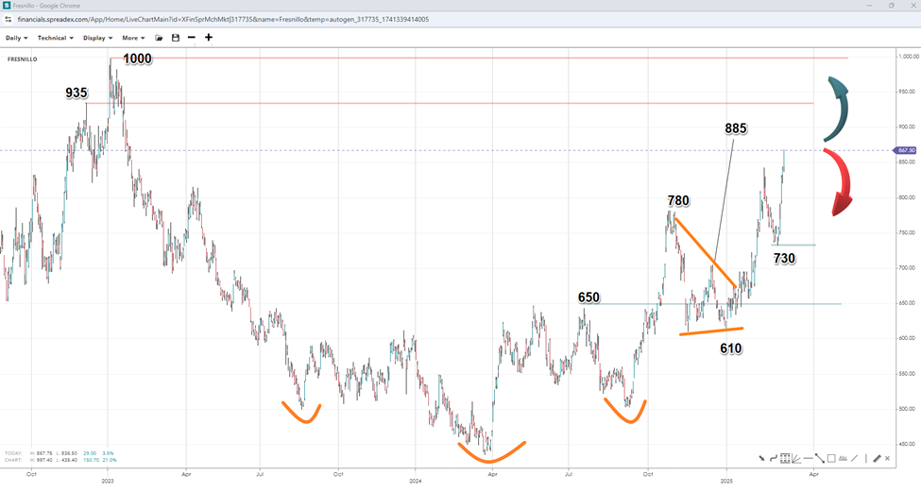Select the rectangle drawing tool

click(831, 458)
